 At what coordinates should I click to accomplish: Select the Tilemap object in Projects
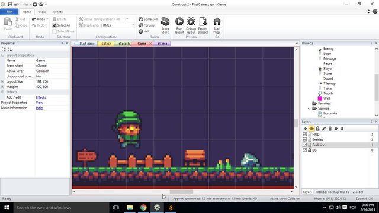tap(329, 83)
